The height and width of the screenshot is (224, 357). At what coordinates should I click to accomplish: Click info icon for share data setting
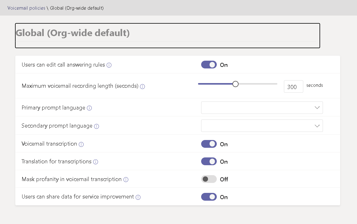[x=138, y=197]
